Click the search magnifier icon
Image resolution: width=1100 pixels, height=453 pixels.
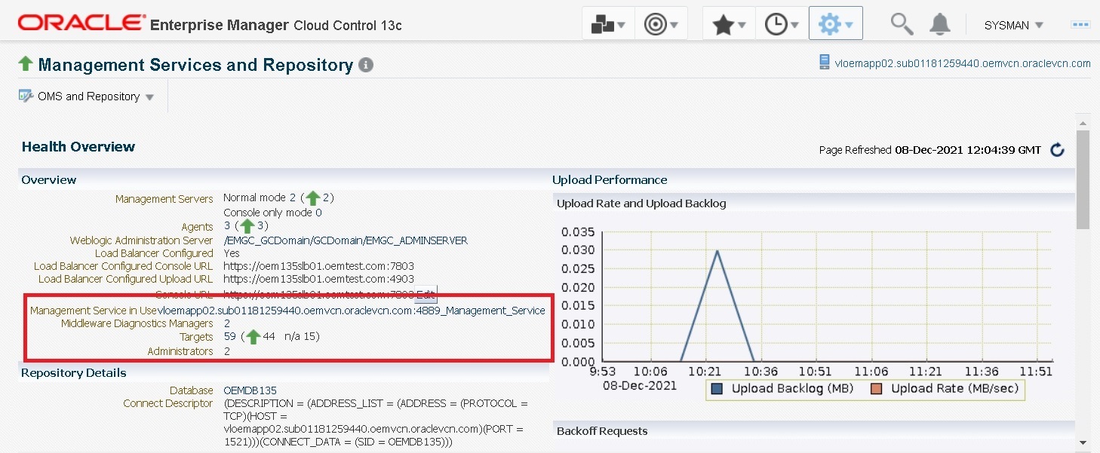point(902,24)
